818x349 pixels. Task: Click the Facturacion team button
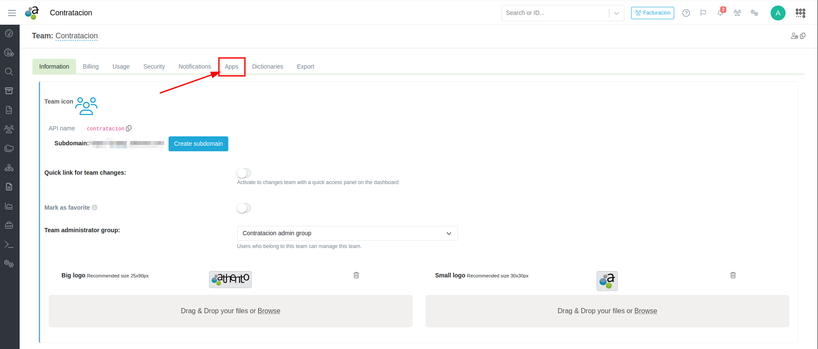coord(652,13)
